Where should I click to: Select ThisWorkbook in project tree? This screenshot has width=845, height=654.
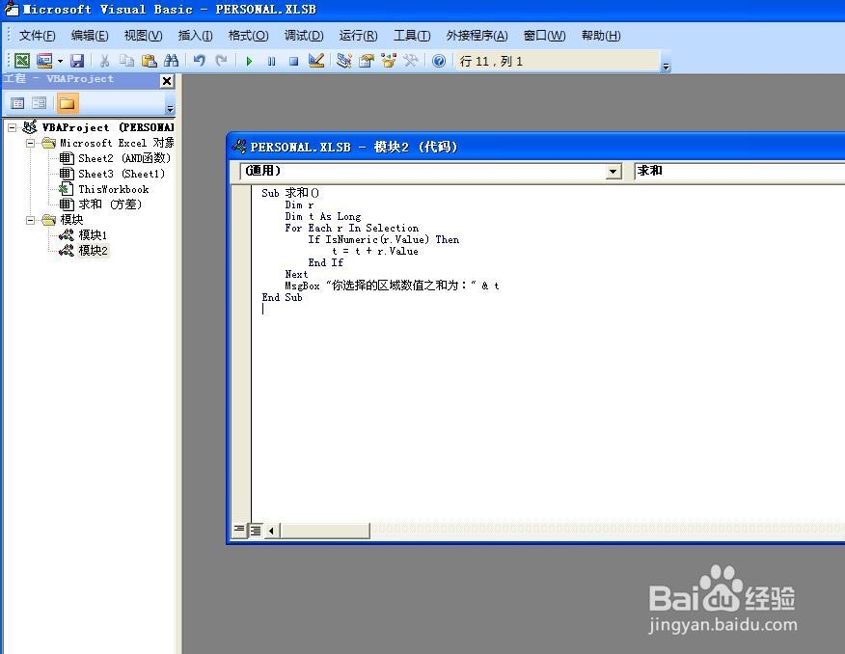tap(113, 189)
